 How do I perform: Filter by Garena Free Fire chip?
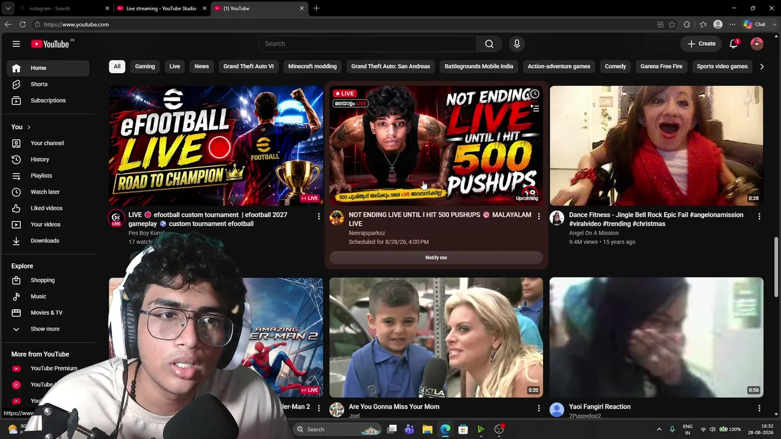click(661, 66)
